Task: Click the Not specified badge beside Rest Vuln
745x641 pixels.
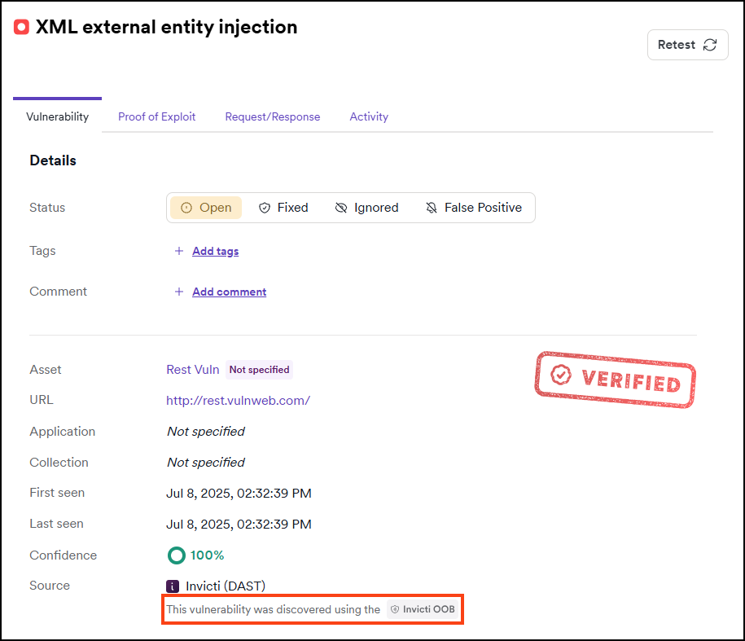Action: [259, 370]
